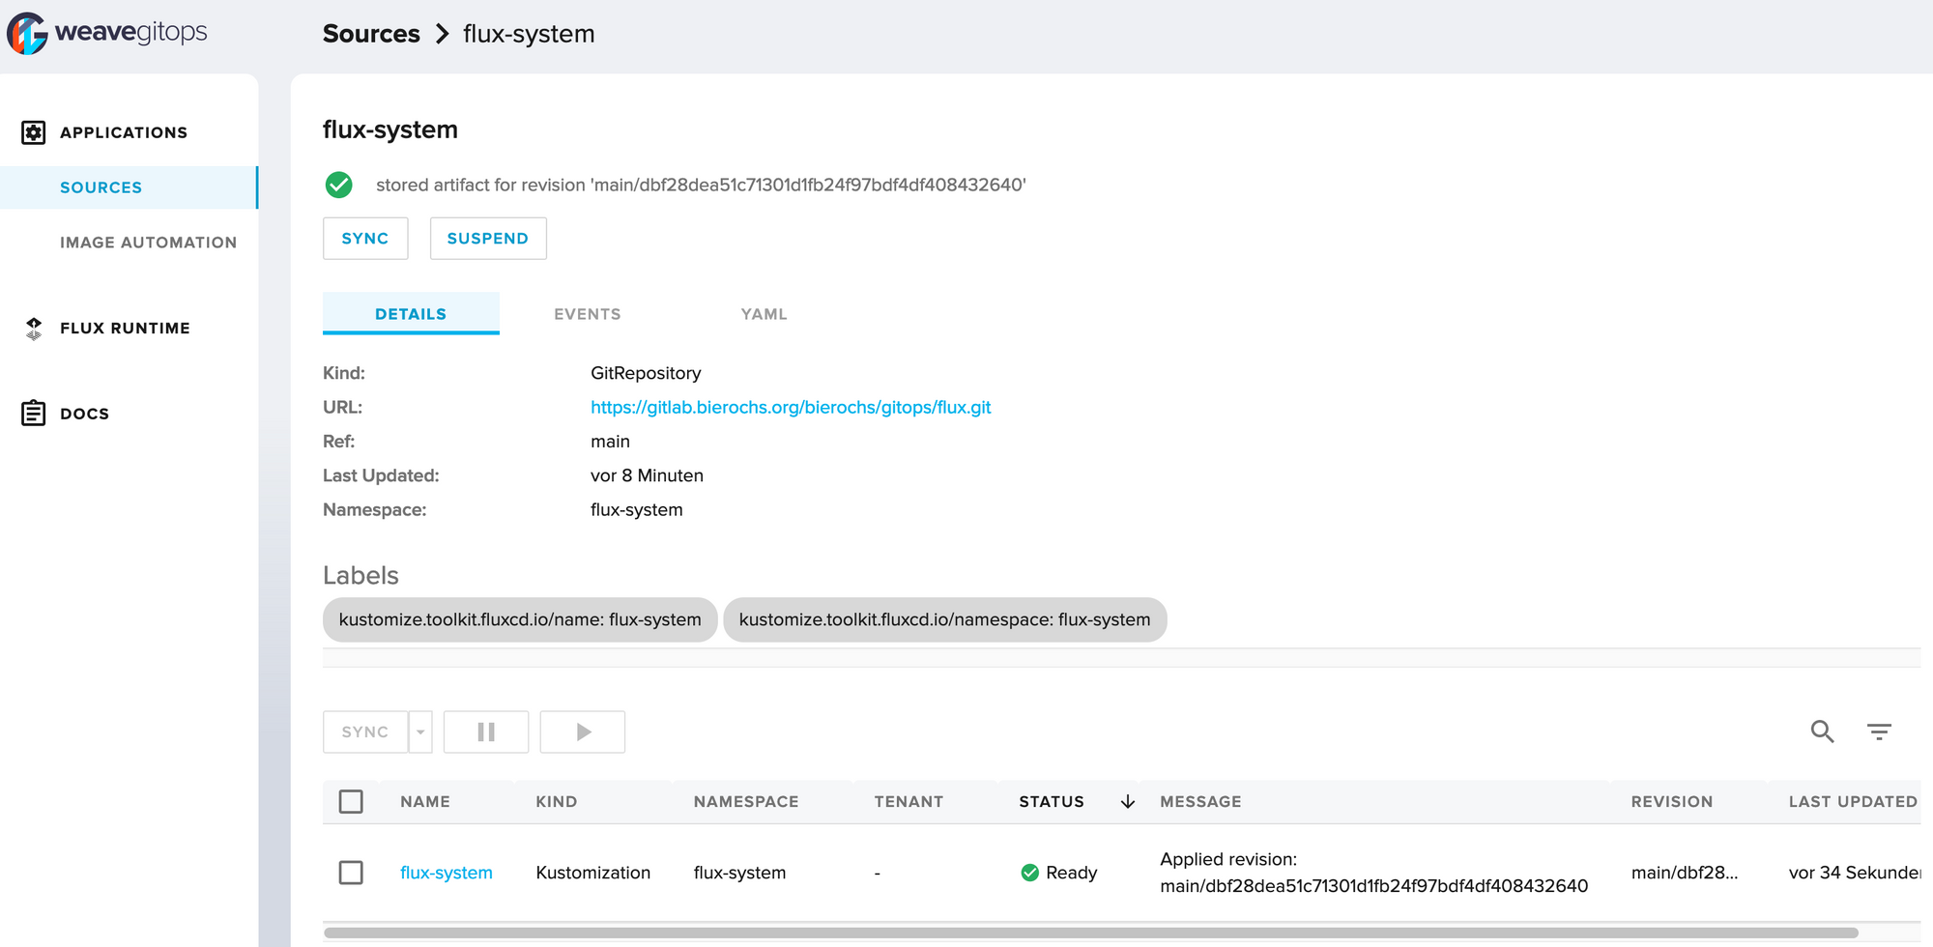Image resolution: width=1933 pixels, height=947 pixels.
Task: Open Applications via its sidebar icon
Action: tap(34, 132)
